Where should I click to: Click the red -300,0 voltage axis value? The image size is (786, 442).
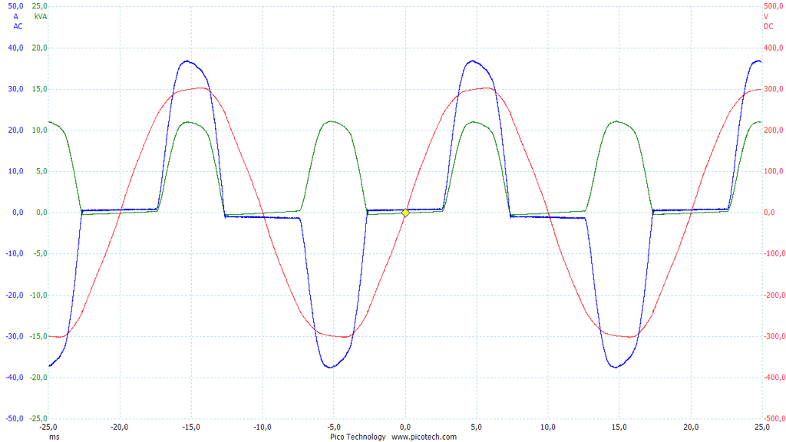tap(771, 336)
